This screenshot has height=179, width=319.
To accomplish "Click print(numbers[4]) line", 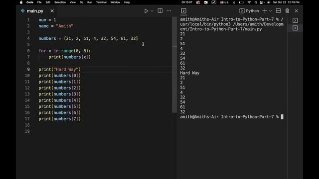I will tap(60, 100).
